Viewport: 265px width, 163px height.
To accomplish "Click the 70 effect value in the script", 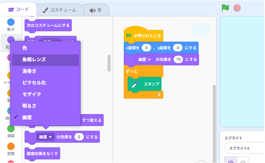I will [178, 59].
